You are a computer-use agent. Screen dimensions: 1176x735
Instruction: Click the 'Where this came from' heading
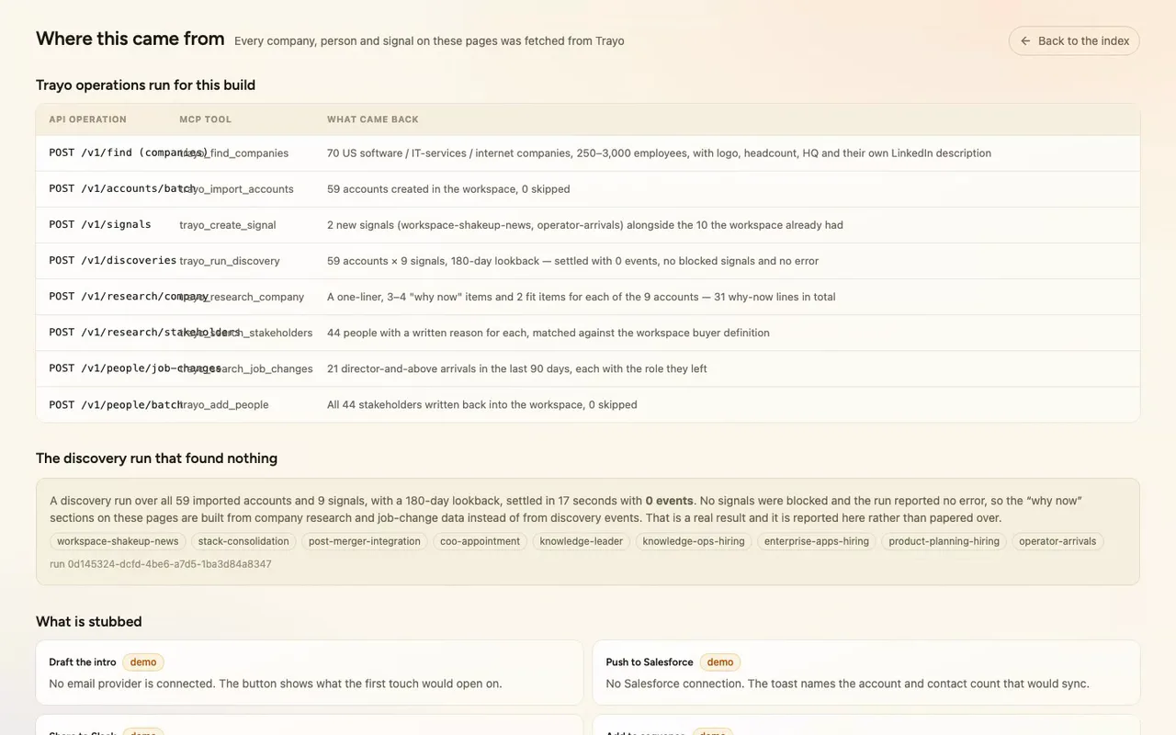[x=130, y=39]
